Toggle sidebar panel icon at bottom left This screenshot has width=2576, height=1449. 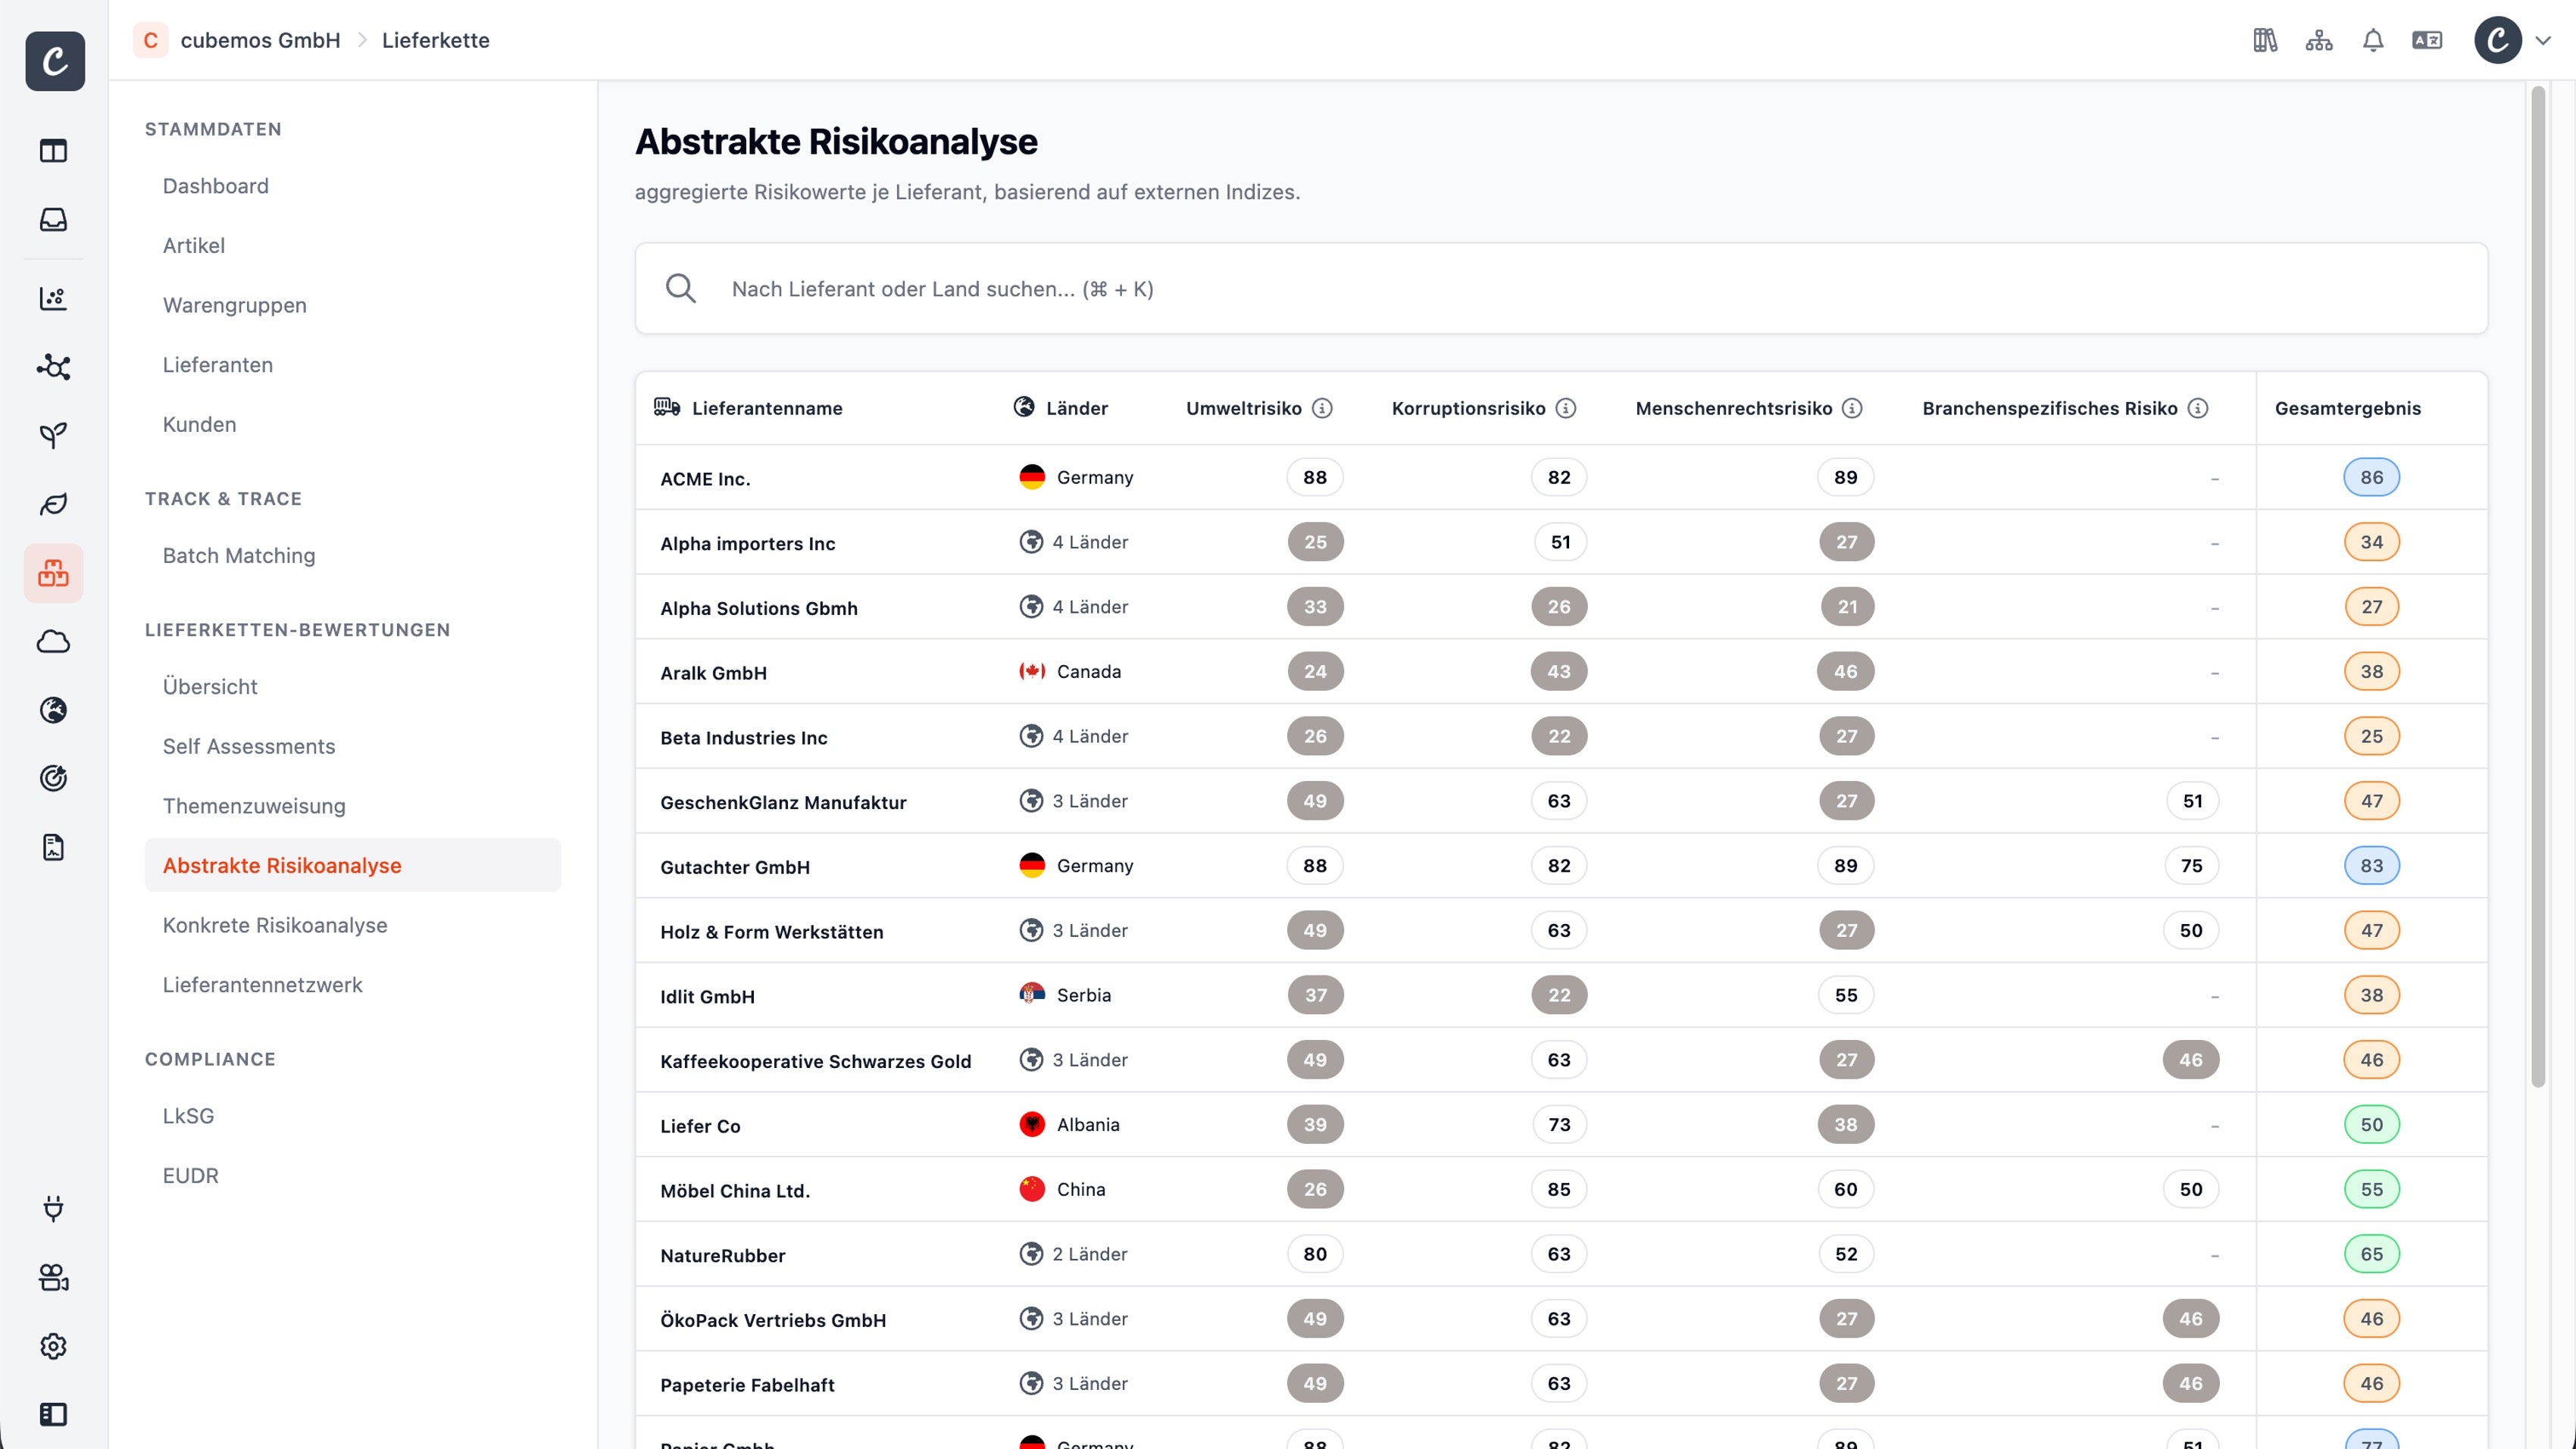coord(54,1414)
